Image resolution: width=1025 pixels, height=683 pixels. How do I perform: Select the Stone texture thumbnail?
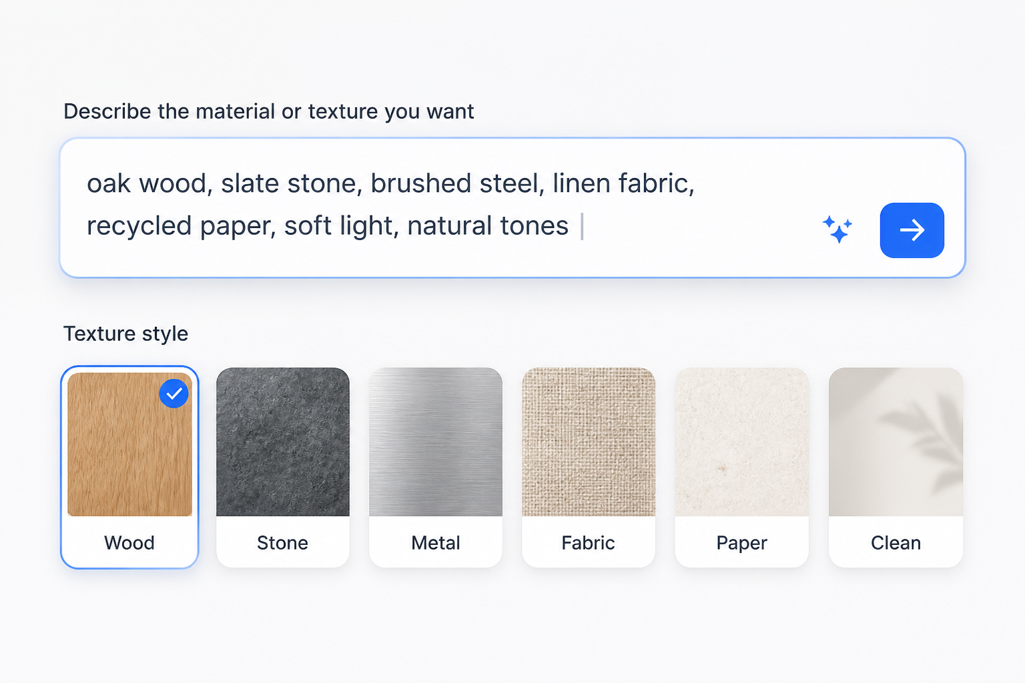[283, 442]
